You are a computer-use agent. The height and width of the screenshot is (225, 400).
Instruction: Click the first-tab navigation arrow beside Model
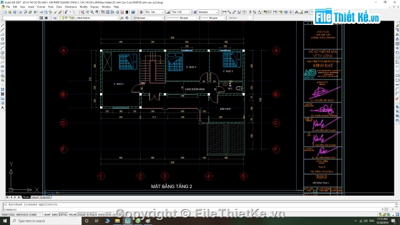pyautogui.click(x=7, y=197)
